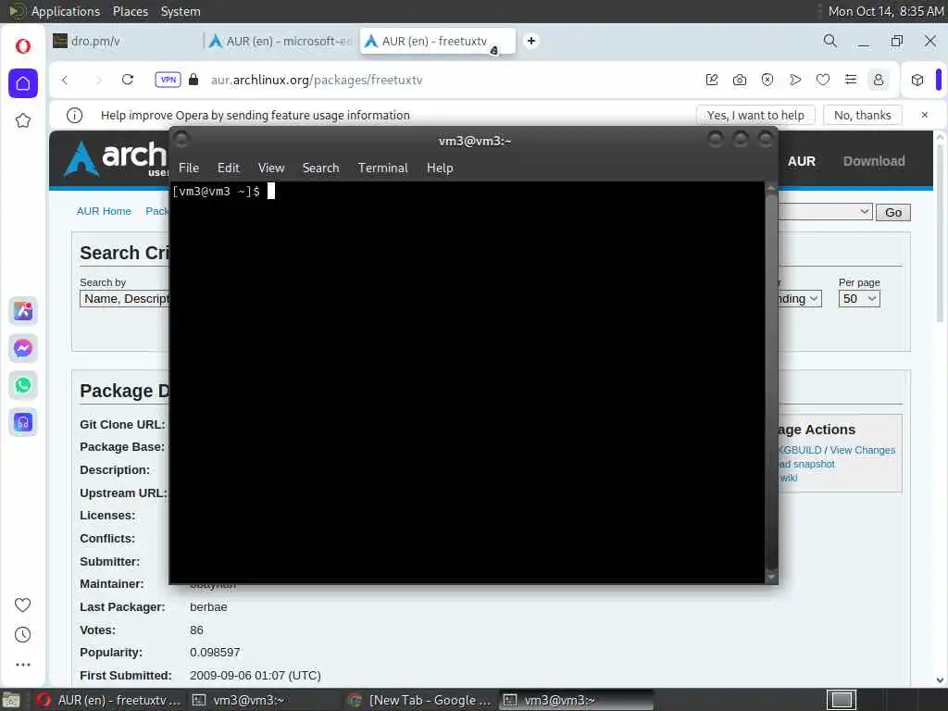Open the Per page 50 dropdown

coord(859,299)
